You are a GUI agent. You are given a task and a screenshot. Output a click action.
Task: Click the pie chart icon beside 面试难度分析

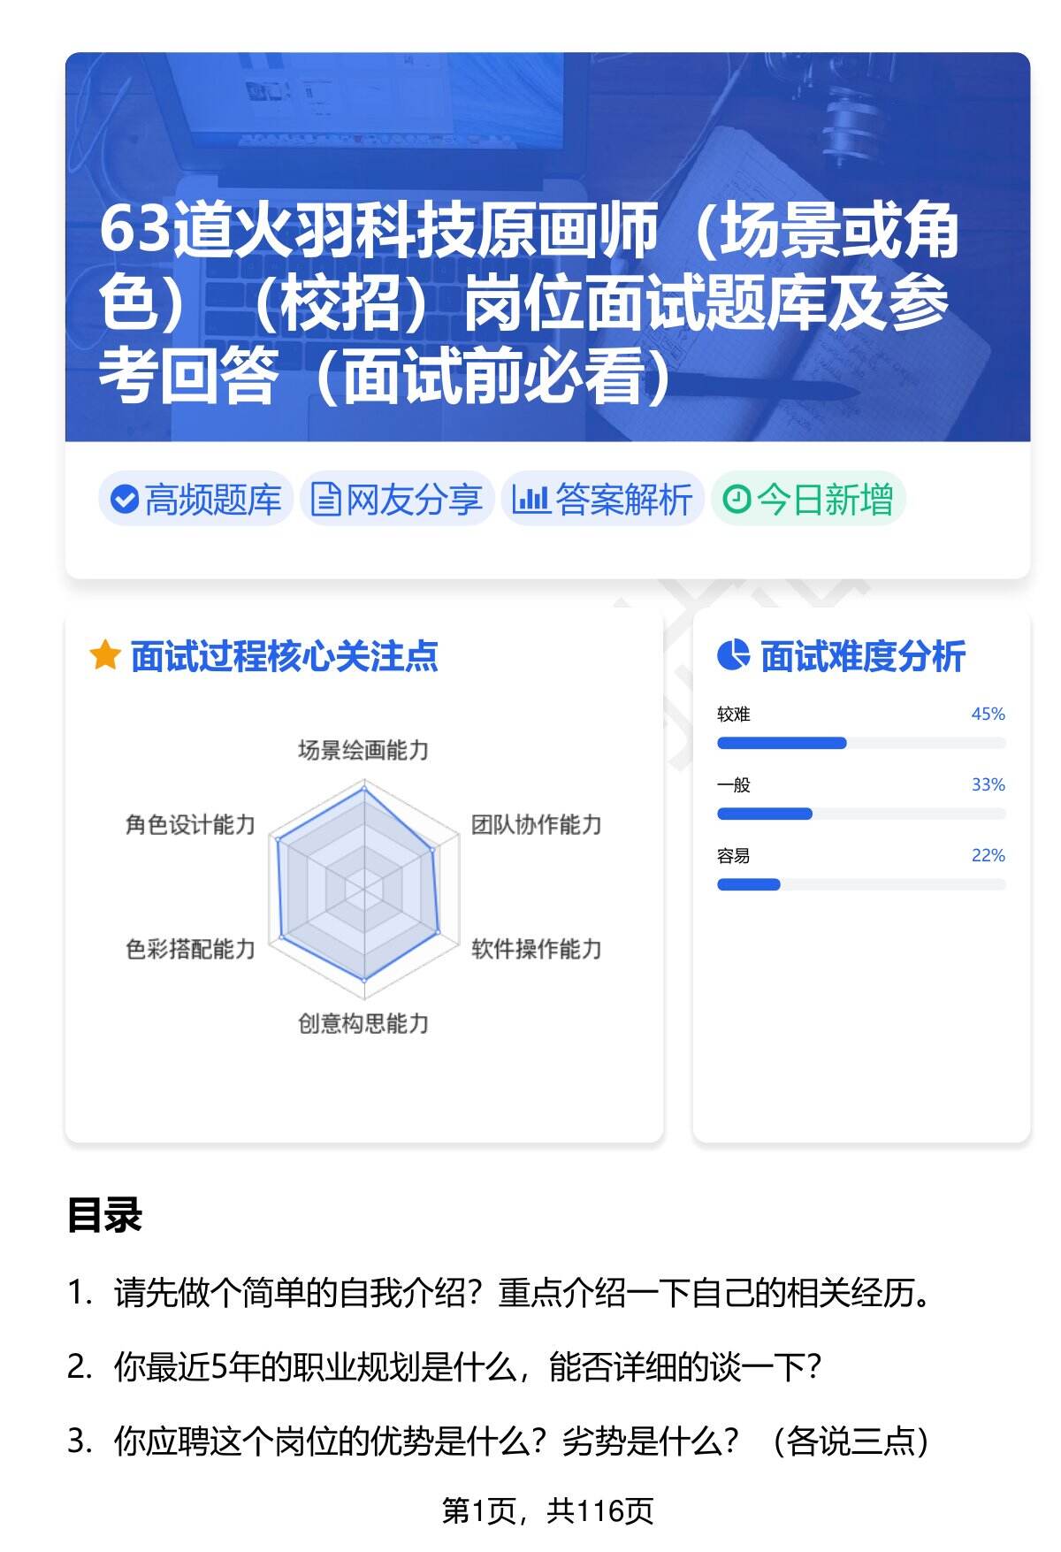(733, 656)
